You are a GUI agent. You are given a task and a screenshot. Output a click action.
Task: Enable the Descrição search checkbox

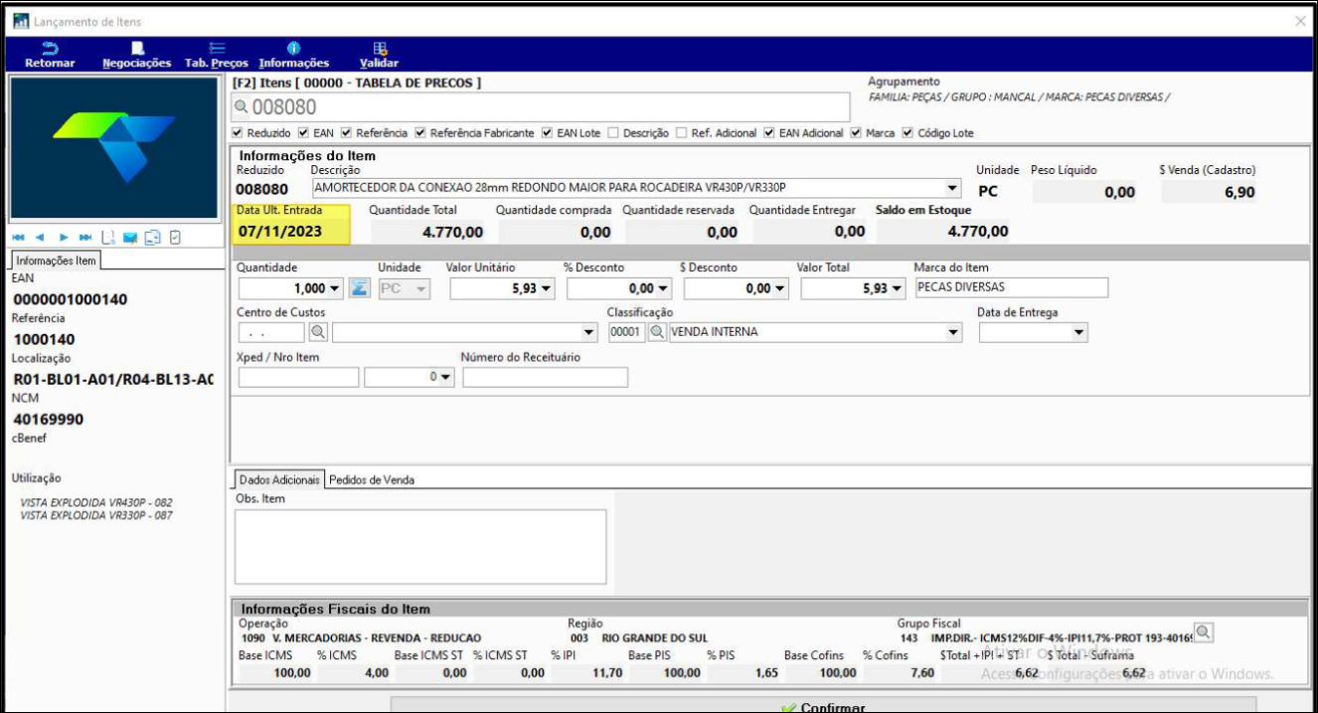tap(614, 133)
